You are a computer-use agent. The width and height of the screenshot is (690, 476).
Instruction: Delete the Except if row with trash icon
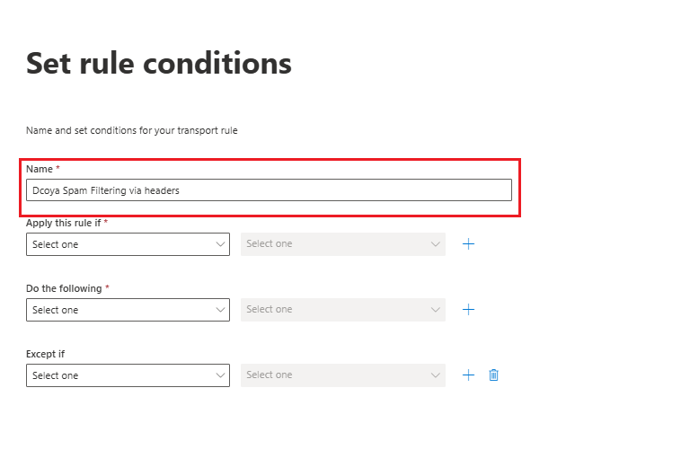click(x=494, y=375)
